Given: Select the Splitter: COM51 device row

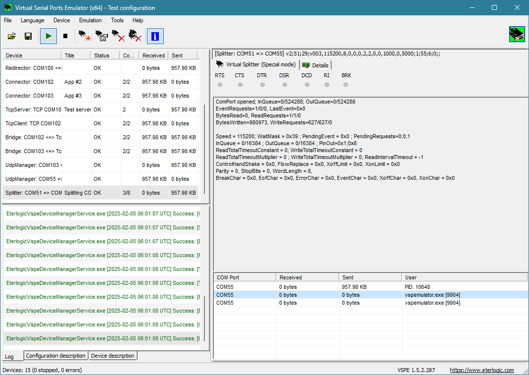Looking at the screenshot, I should pyautogui.click(x=100, y=193).
